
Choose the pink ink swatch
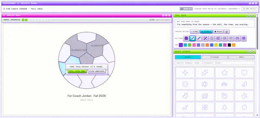tap(194, 45)
